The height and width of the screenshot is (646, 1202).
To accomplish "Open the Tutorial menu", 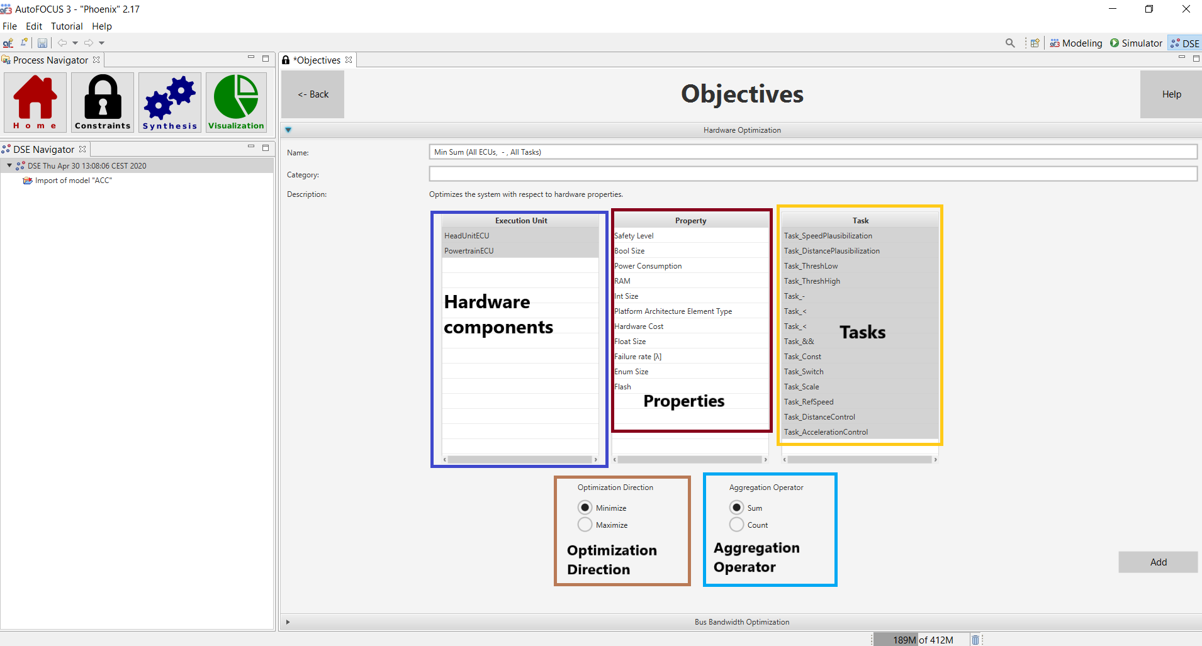I will coord(67,26).
